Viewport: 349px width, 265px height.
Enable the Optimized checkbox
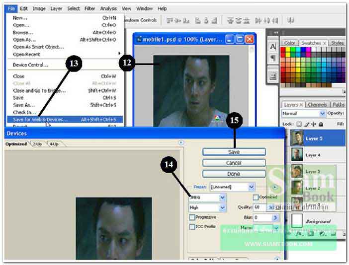(256, 197)
